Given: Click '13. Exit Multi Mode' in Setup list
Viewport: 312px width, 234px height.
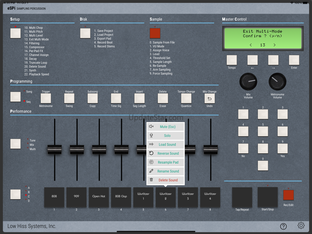Looking at the screenshot, I should pyautogui.click(x=37, y=39).
